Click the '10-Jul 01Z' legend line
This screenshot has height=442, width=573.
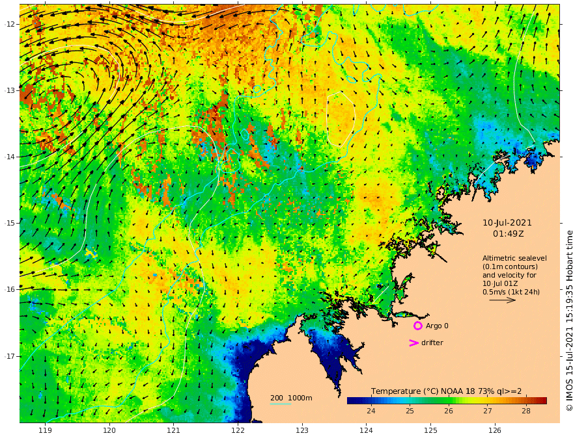click(500, 283)
